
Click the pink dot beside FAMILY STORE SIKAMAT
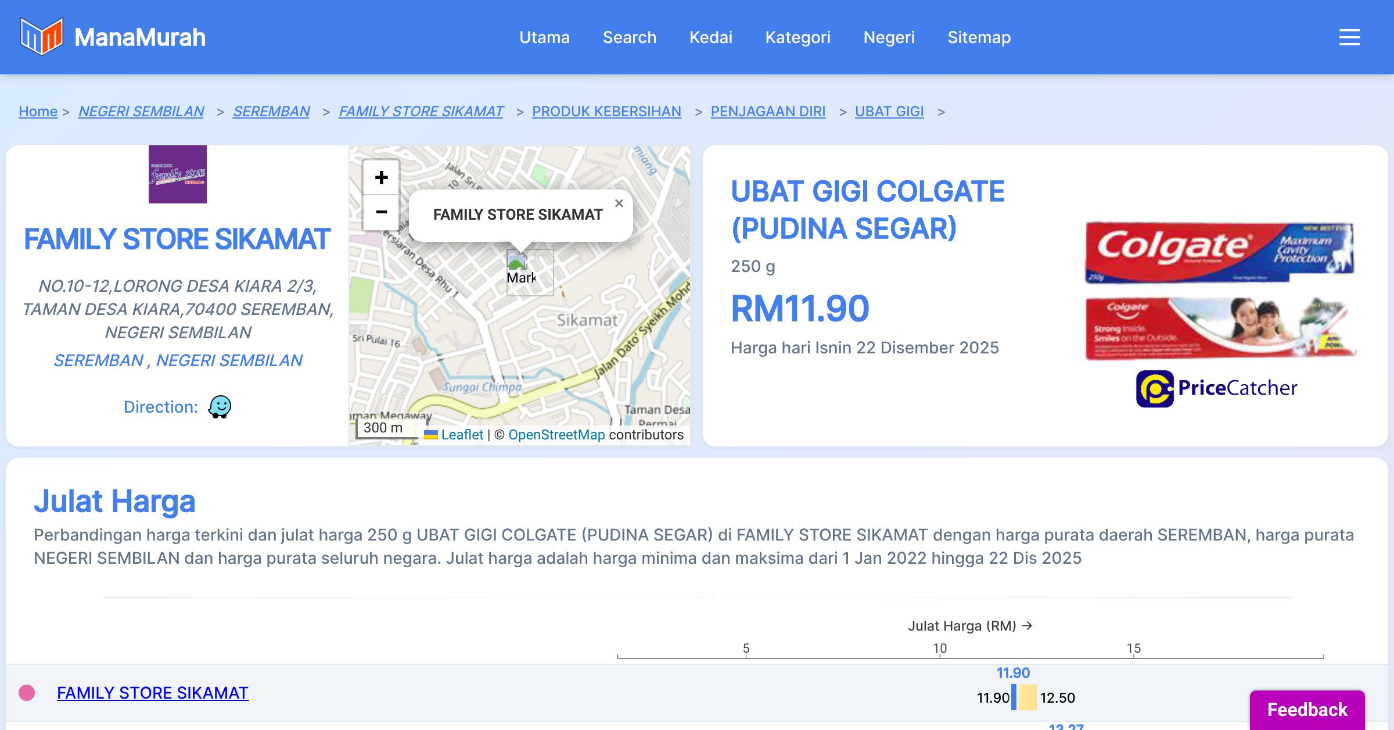coord(27,693)
